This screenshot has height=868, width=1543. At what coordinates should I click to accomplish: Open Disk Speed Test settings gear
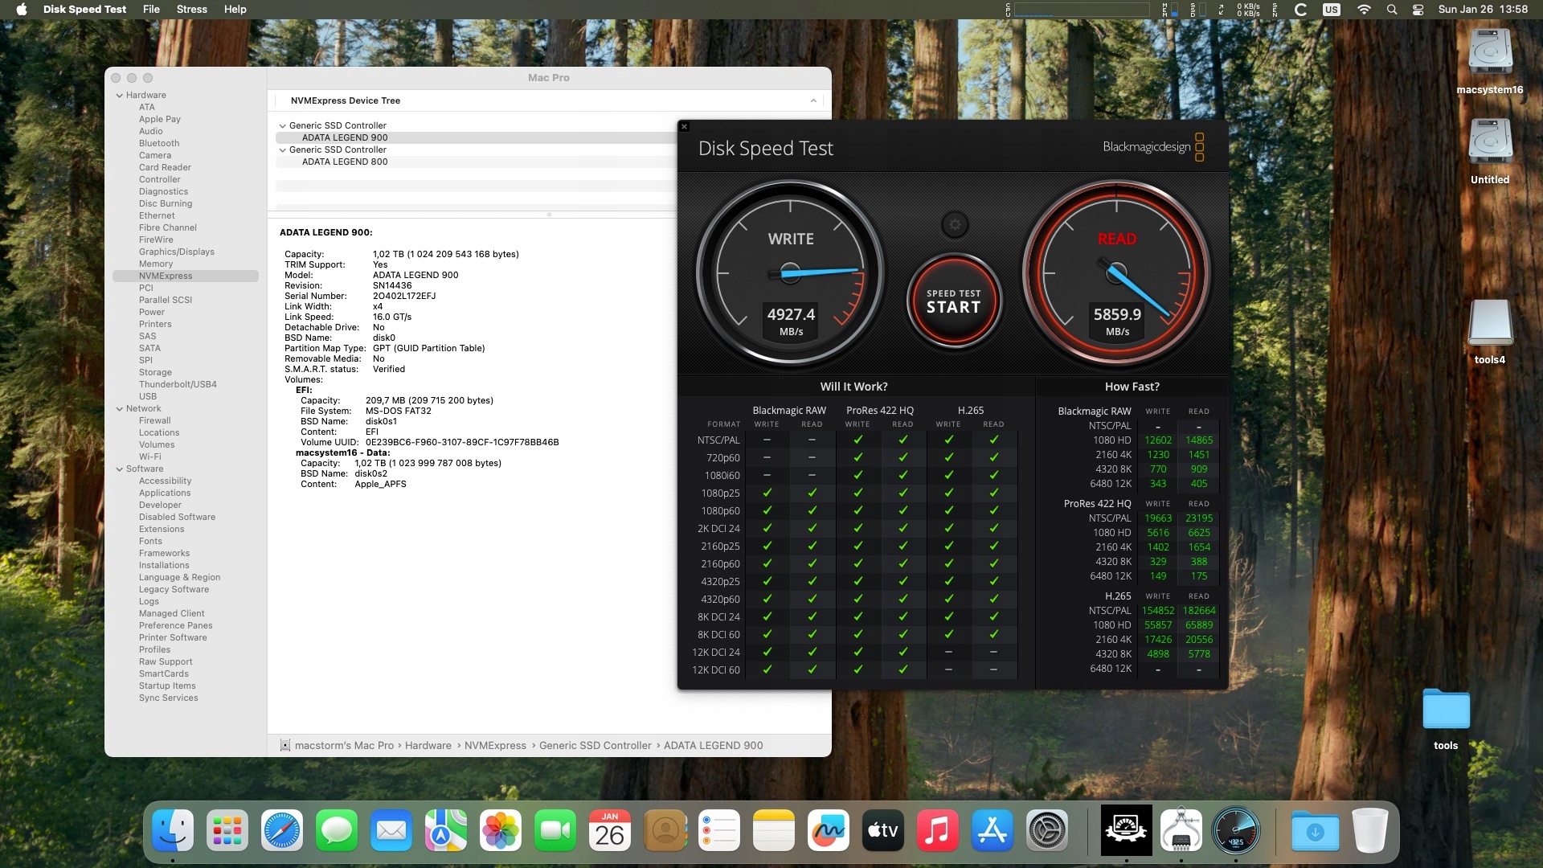(955, 225)
